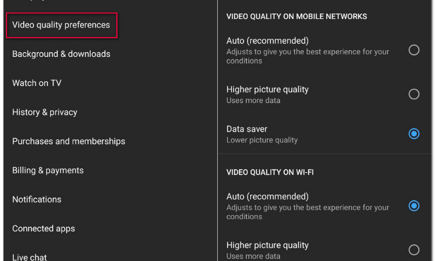Select Auto radio for Wi-Fi
Viewport: 435px width, 261px height.
click(414, 206)
